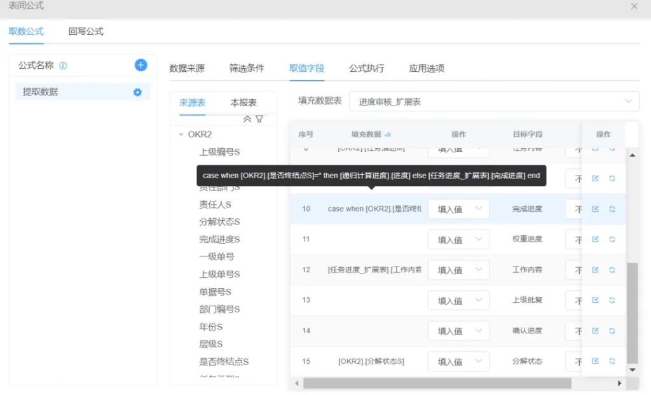Reset row 14 确认进度 with refresh icon
Image resolution: width=651 pixels, height=395 pixels.
pos(612,331)
